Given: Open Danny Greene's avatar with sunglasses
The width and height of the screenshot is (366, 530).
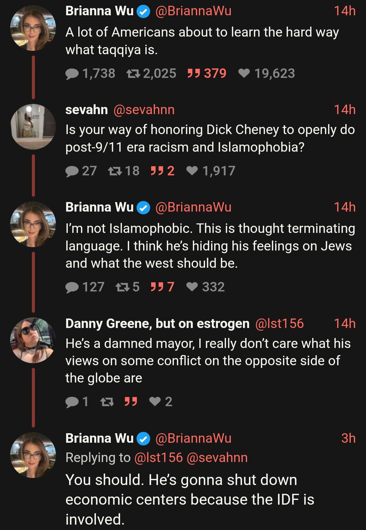Looking at the screenshot, I should (33, 340).
